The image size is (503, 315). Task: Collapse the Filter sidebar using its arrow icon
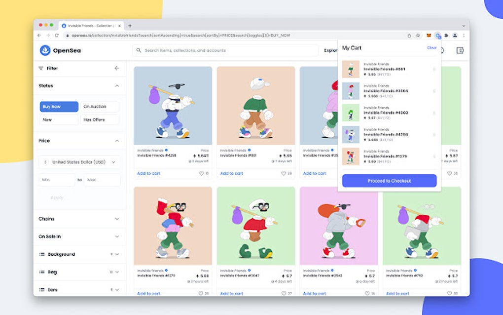tap(117, 69)
